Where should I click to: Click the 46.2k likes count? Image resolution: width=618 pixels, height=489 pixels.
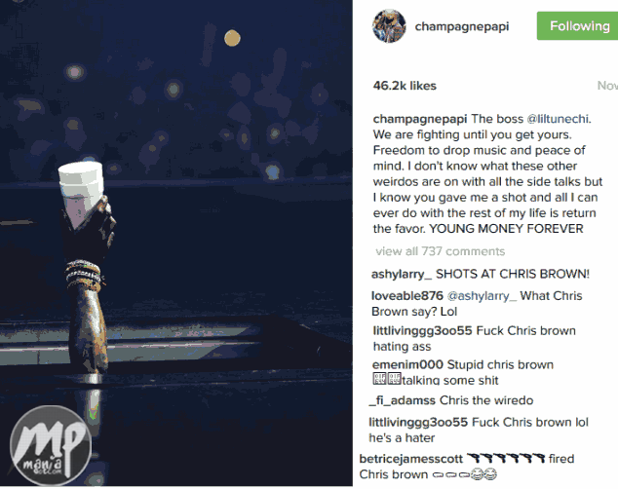click(405, 86)
